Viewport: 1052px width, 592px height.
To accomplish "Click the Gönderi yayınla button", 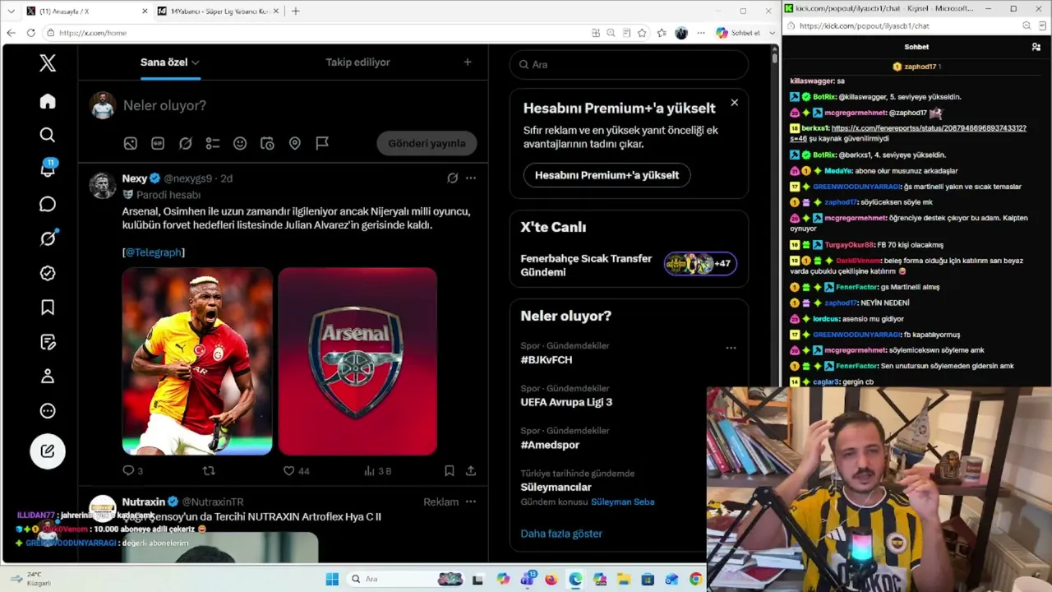I will [x=427, y=143].
